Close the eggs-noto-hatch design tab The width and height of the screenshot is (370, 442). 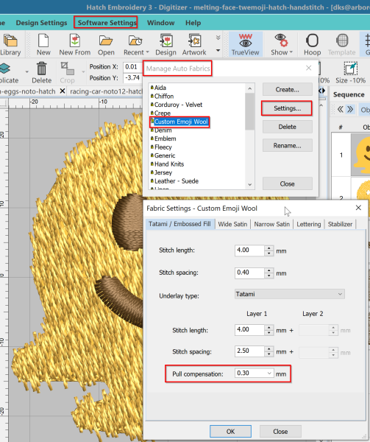pyautogui.click(x=63, y=91)
